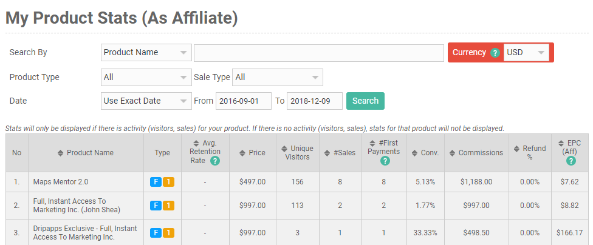593x245 pixels.
Task: Click orange 1 badge for Maps Mentor 2.0
Action: point(169,182)
